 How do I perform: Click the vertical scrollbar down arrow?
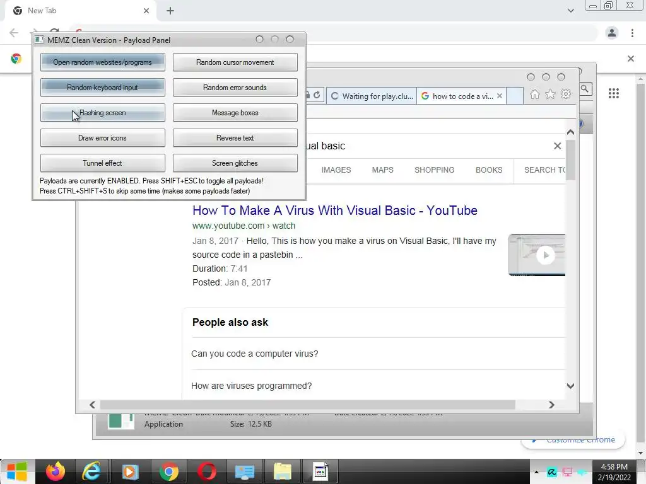coord(570,386)
